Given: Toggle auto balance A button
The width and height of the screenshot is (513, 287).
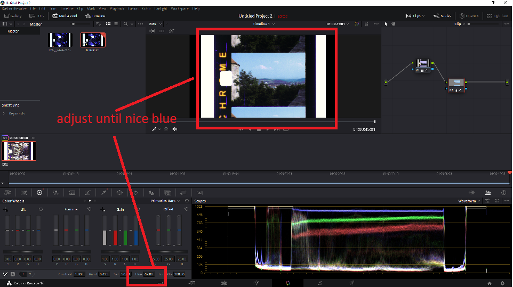Looking at the screenshot, I should [x=13, y=274].
